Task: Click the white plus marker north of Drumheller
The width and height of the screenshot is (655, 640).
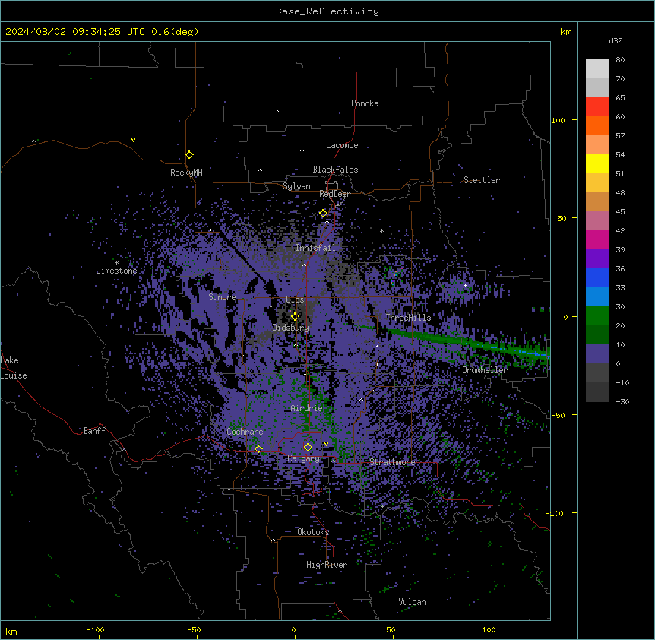Action: [x=465, y=285]
